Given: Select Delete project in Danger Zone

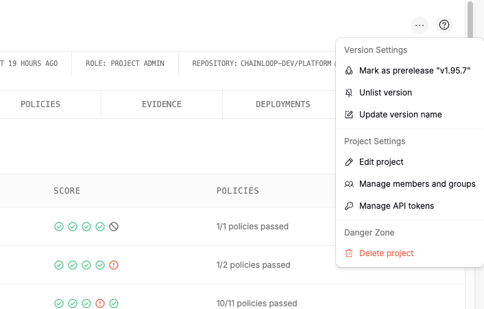Looking at the screenshot, I should coord(410,253).
